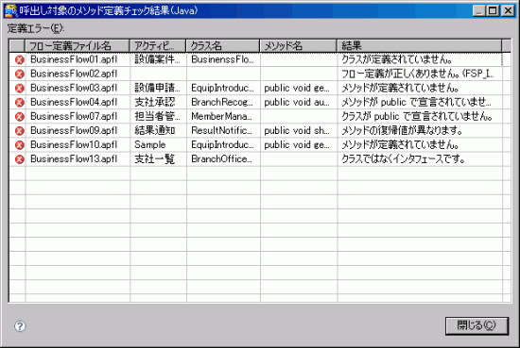Click the dialog title bar application icon

(10, 11)
